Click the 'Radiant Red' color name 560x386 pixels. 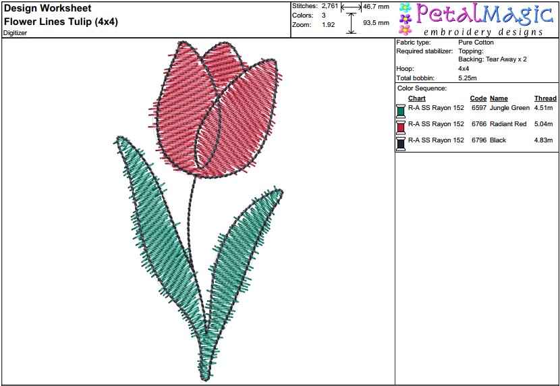pos(508,124)
